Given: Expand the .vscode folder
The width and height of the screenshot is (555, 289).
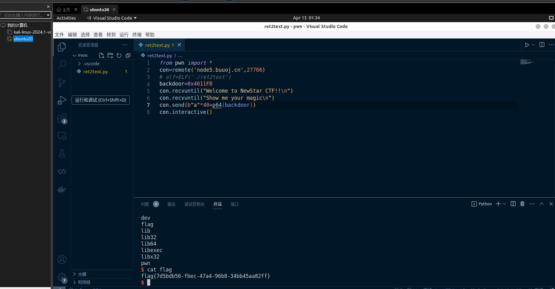Looking at the screenshot, I should 91,64.
